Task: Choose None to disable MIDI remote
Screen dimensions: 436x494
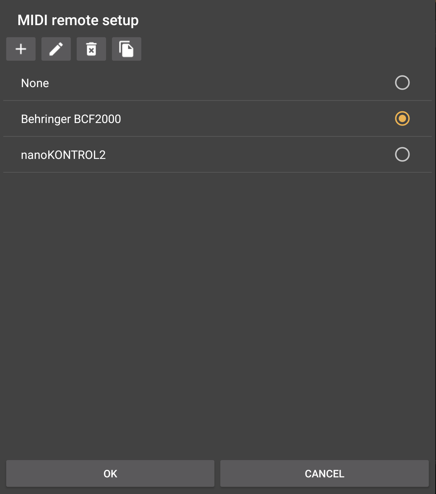Action: [x=402, y=83]
